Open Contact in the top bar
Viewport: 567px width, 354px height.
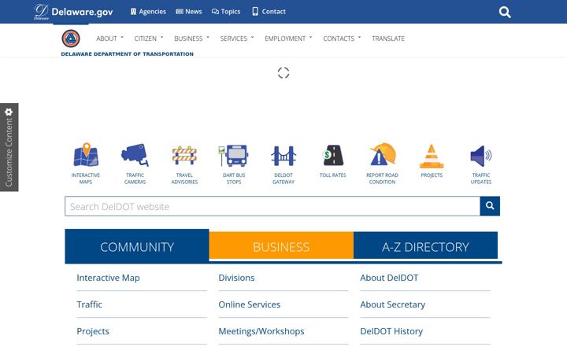(x=269, y=12)
